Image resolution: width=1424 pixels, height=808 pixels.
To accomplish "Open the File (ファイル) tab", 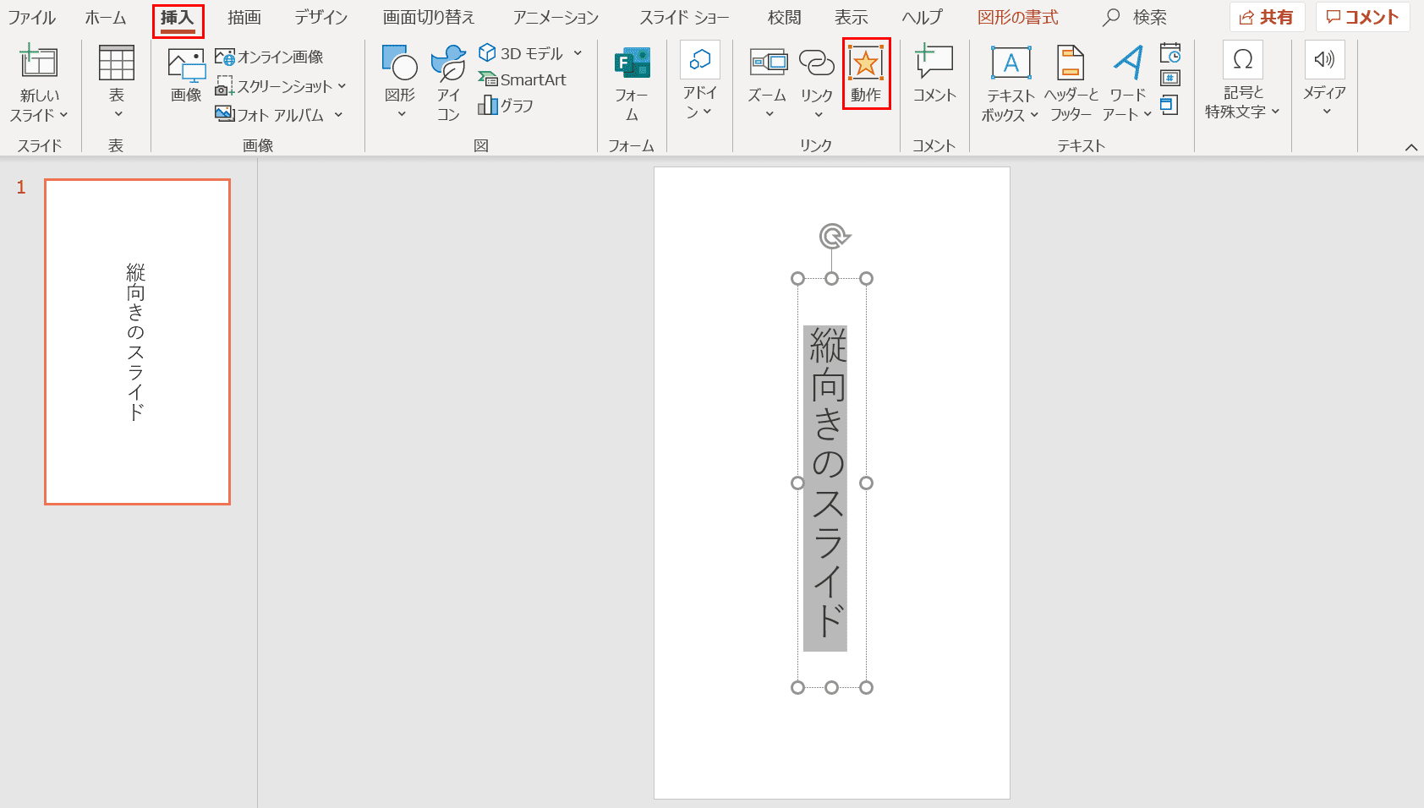I will click(x=32, y=18).
